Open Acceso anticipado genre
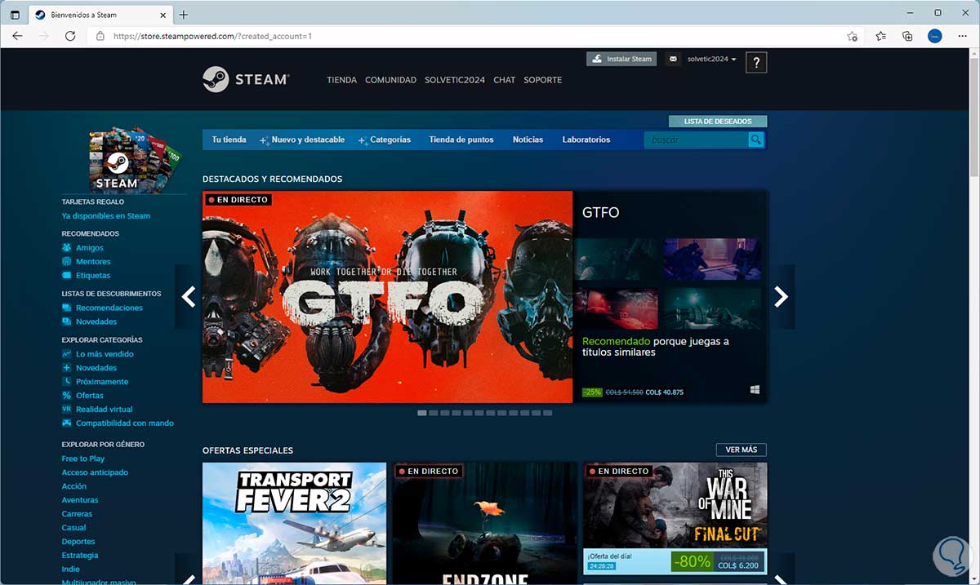 pos(95,472)
